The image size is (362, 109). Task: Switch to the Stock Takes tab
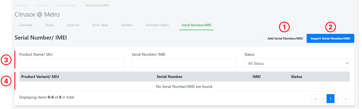tap(100, 25)
